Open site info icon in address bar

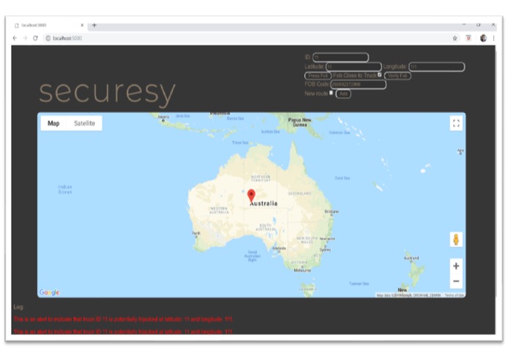click(48, 38)
